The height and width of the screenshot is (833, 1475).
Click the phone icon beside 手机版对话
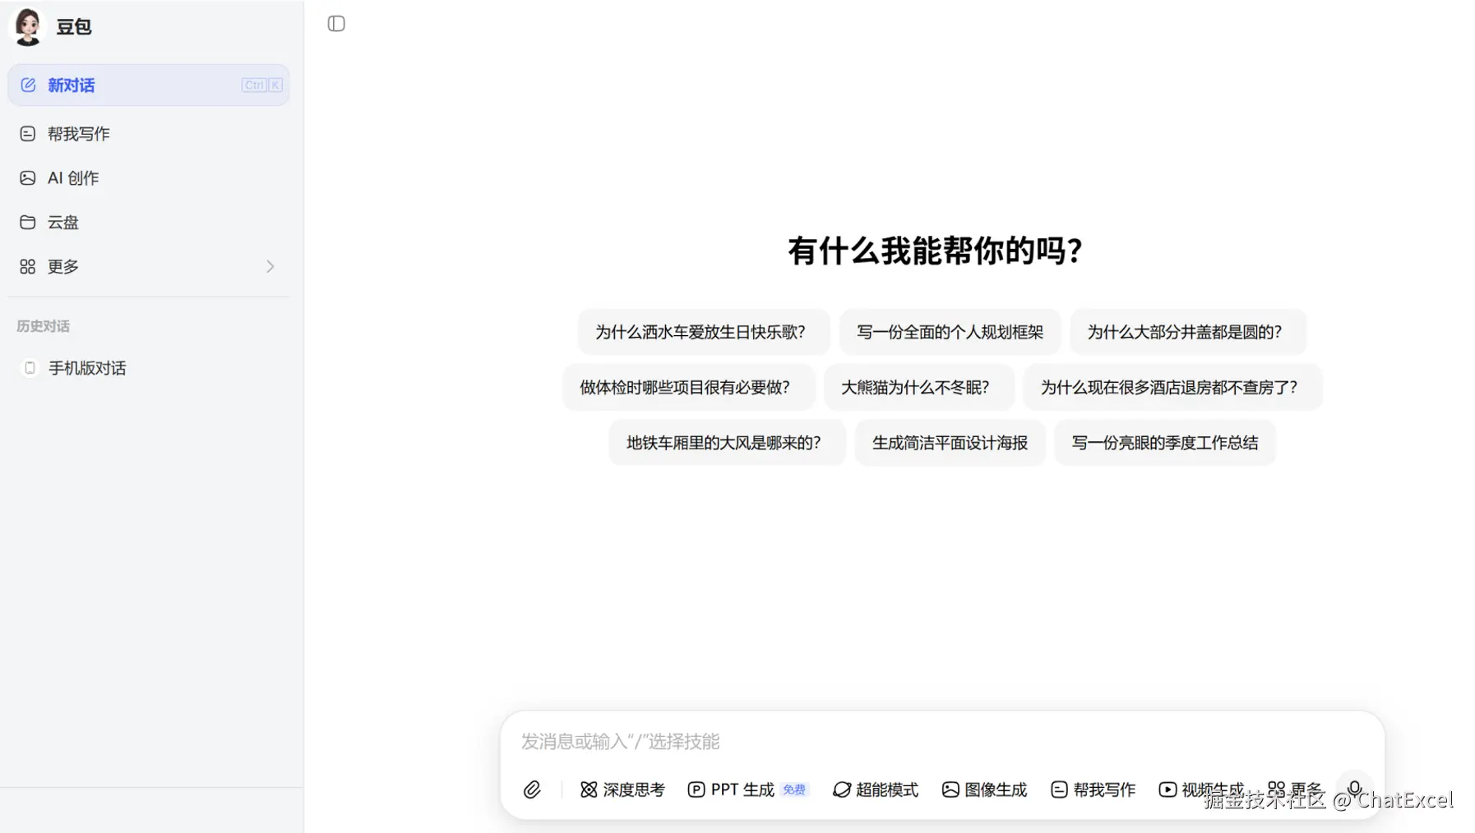30,368
